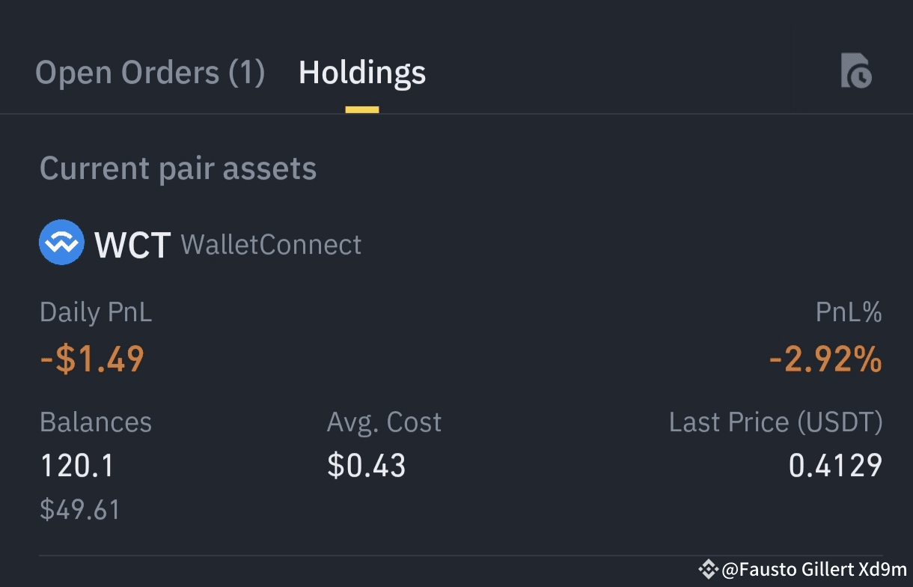The image size is (913, 587).
Task: Tap the $49.61 balance value
Action: (x=80, y=510)
